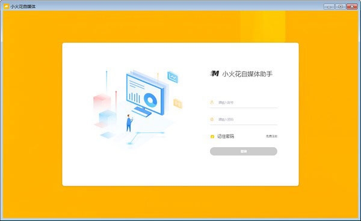The height and width of the screenshot is (221, 361).
Task: Click the pink cube in the illustration
Action: (x=102, y=103)
